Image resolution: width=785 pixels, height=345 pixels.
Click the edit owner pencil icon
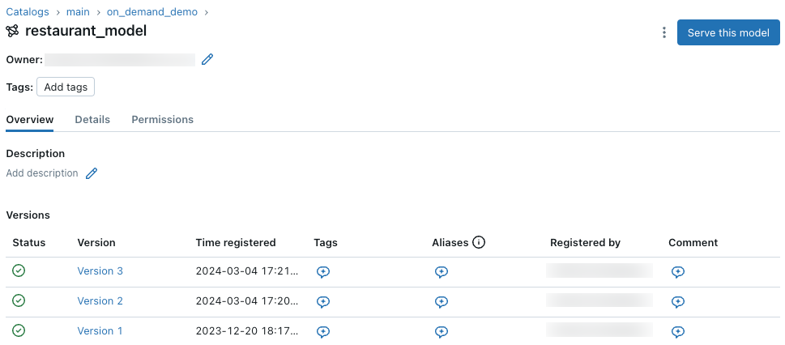(x=207, y=59)
